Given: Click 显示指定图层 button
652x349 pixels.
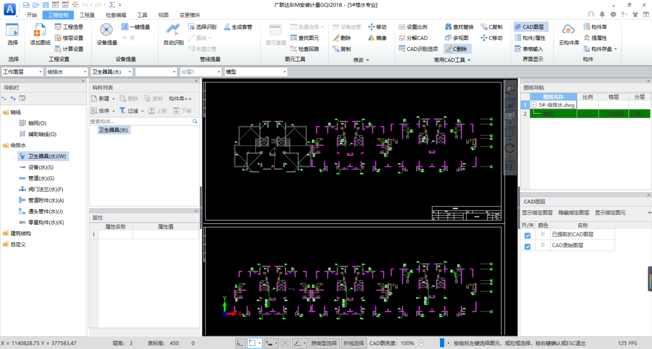Looking at the screenshot, I should click(537, 213).
